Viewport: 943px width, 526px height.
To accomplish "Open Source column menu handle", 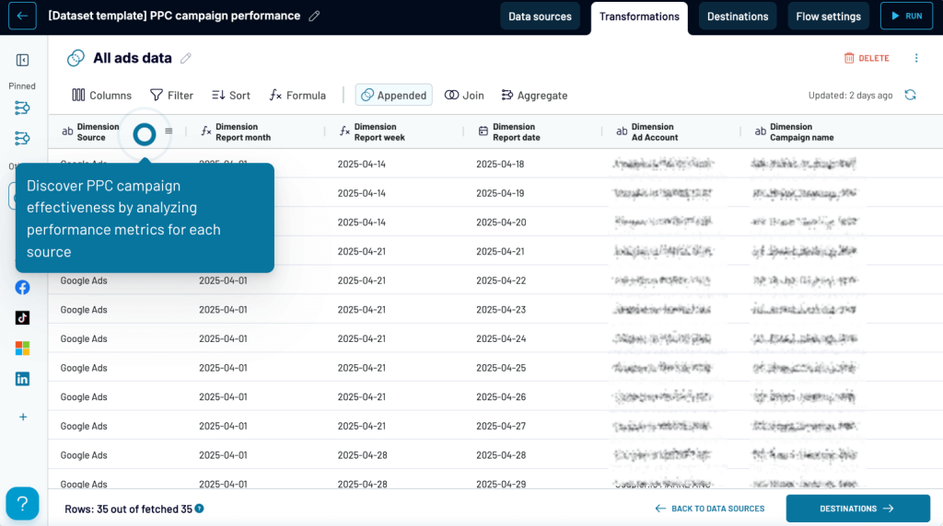I will (x=169, y=131).
